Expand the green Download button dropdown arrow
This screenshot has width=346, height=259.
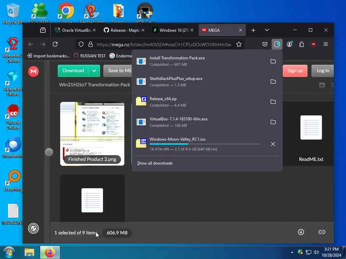coord(94,71)
